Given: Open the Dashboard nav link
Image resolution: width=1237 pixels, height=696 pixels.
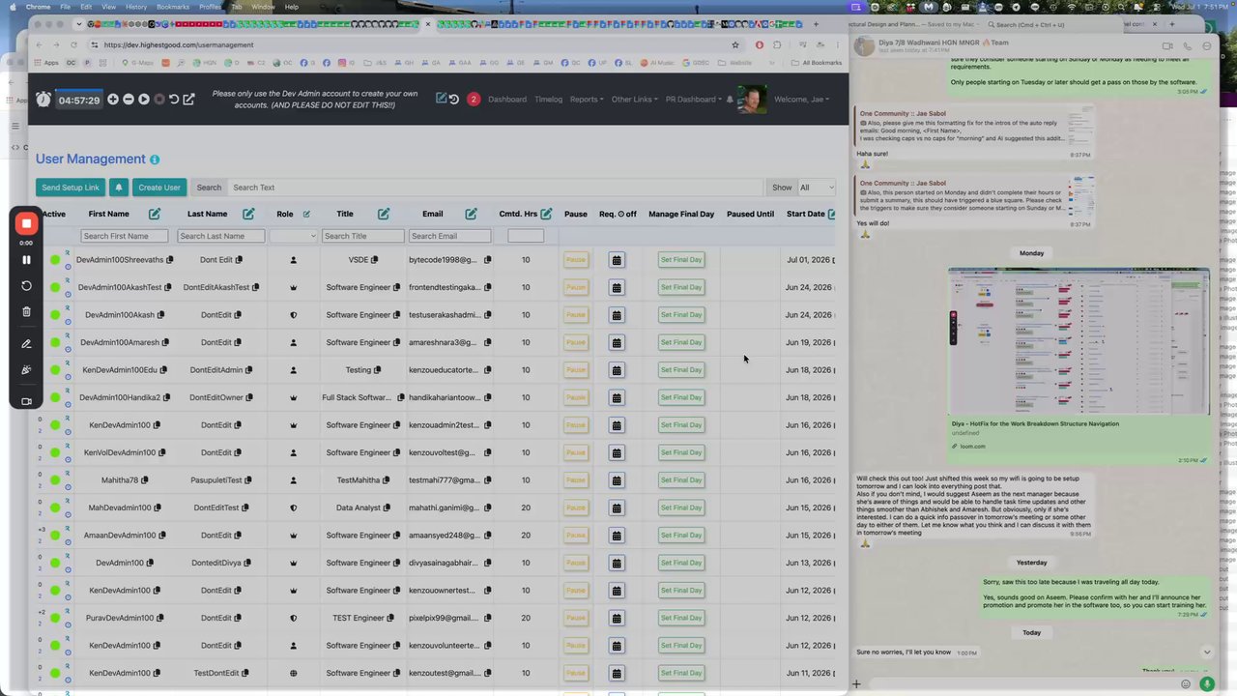Looking at the screenshot, I should (507, 99).
